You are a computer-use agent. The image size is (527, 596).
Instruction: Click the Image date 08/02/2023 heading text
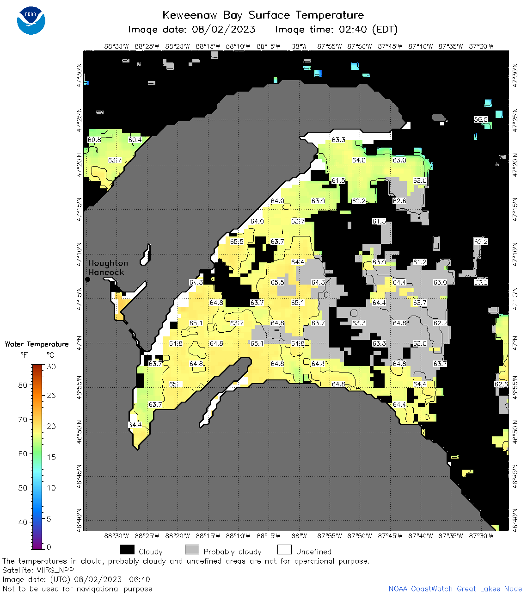191,30
